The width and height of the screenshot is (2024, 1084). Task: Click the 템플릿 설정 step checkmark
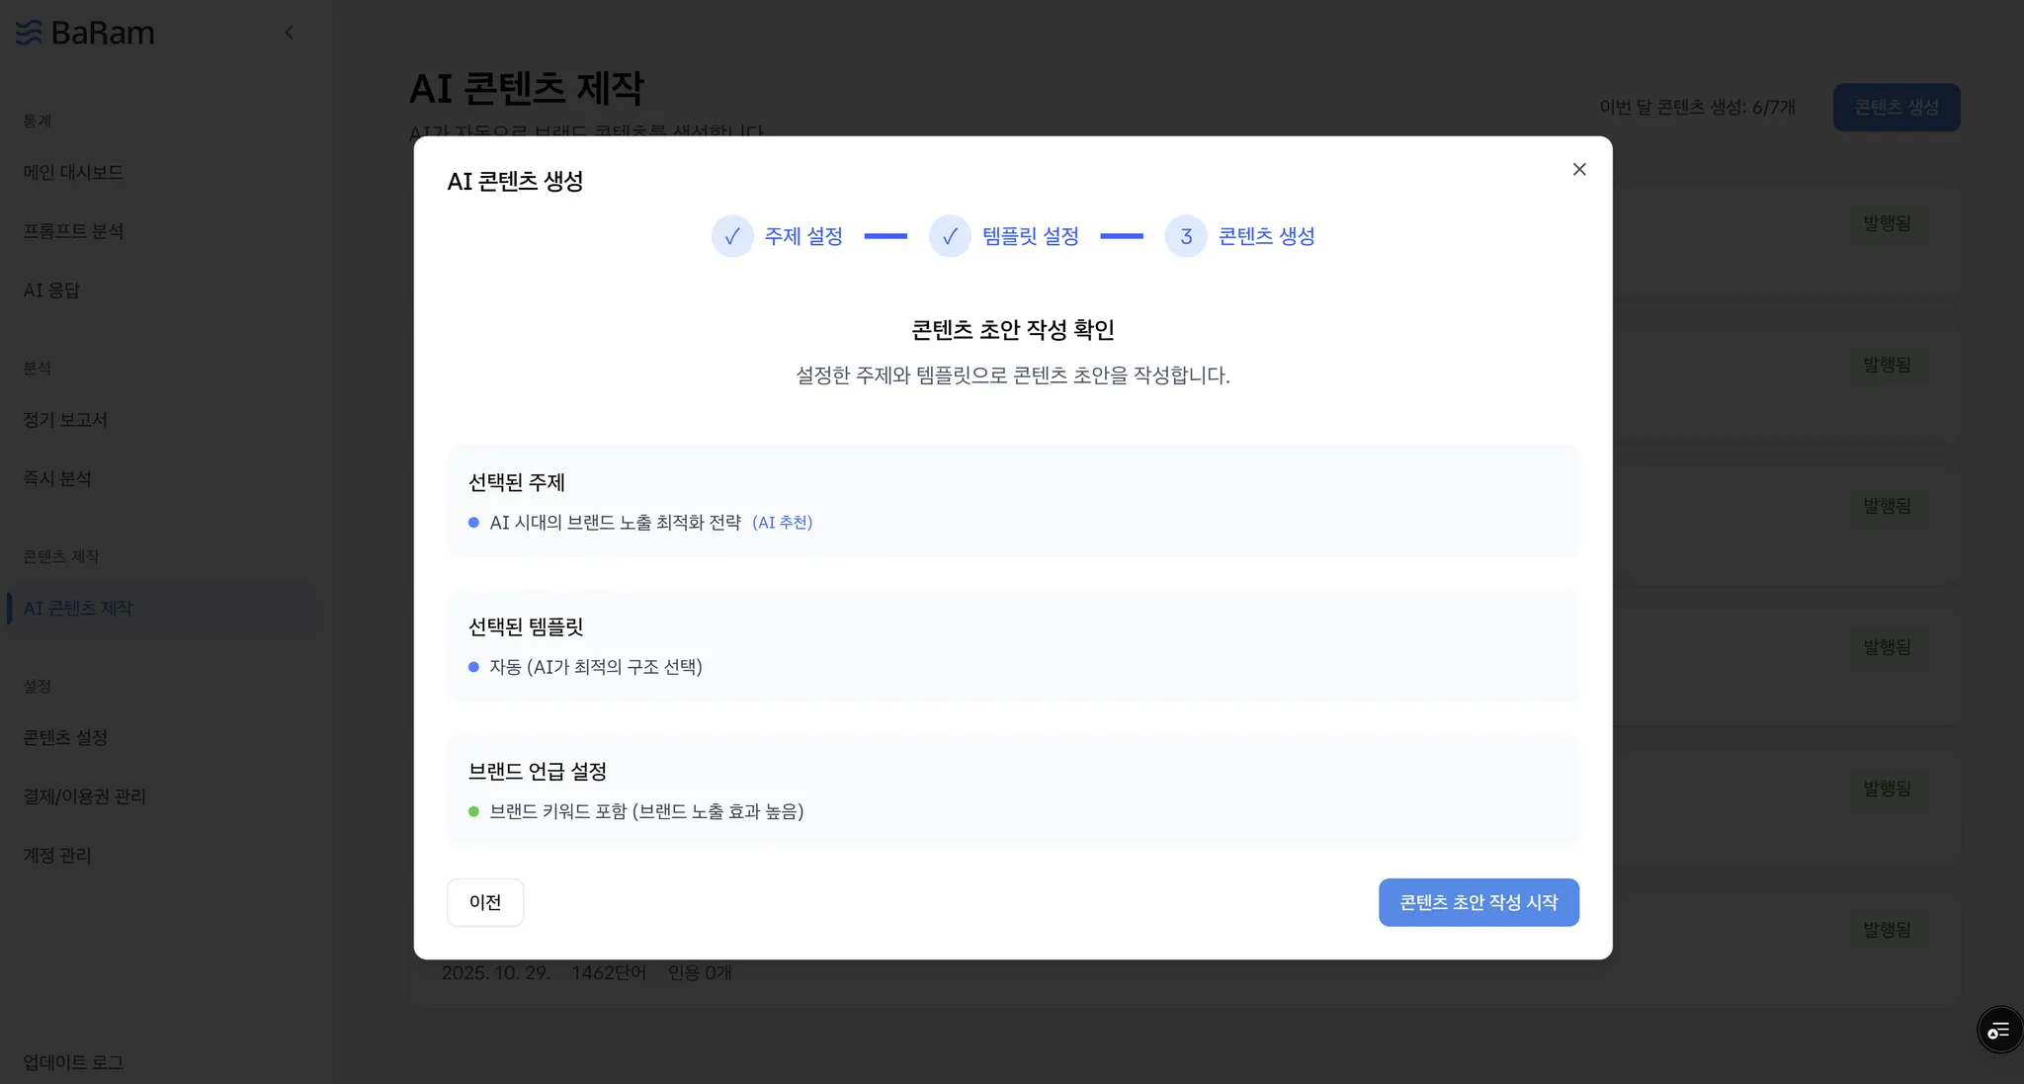[x=950, y=236]
